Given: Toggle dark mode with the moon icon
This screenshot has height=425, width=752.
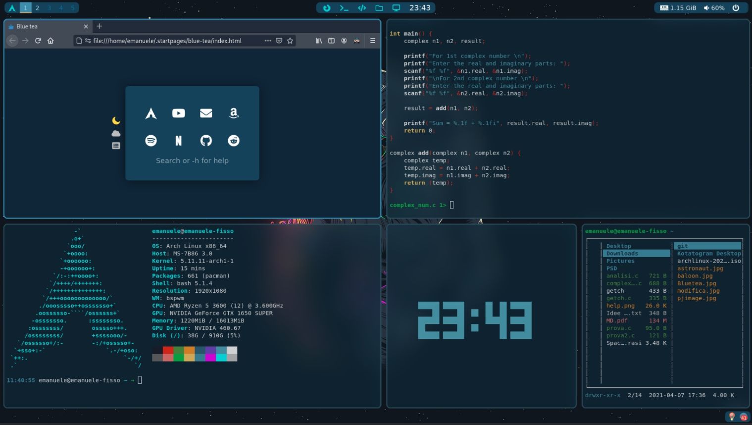Looking at the screenshot, I should pos(115,120).
